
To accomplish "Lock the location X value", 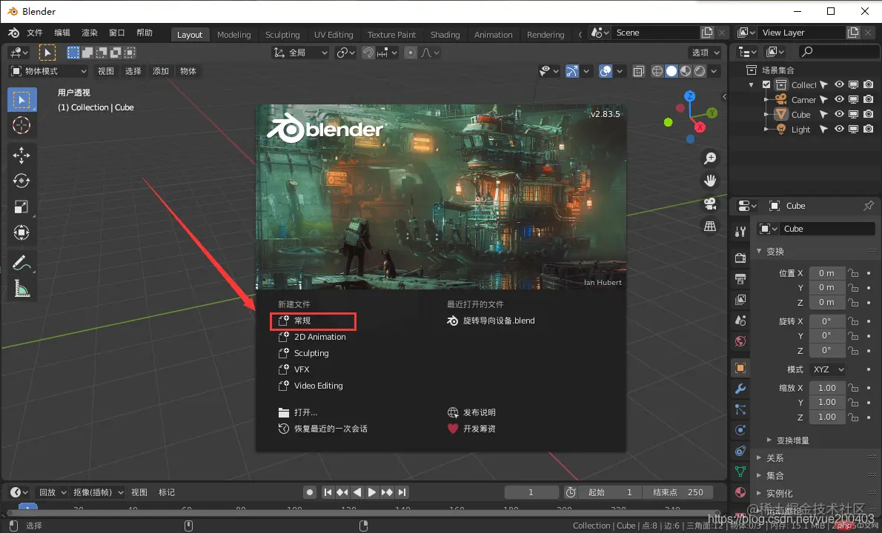I will 854,273.
